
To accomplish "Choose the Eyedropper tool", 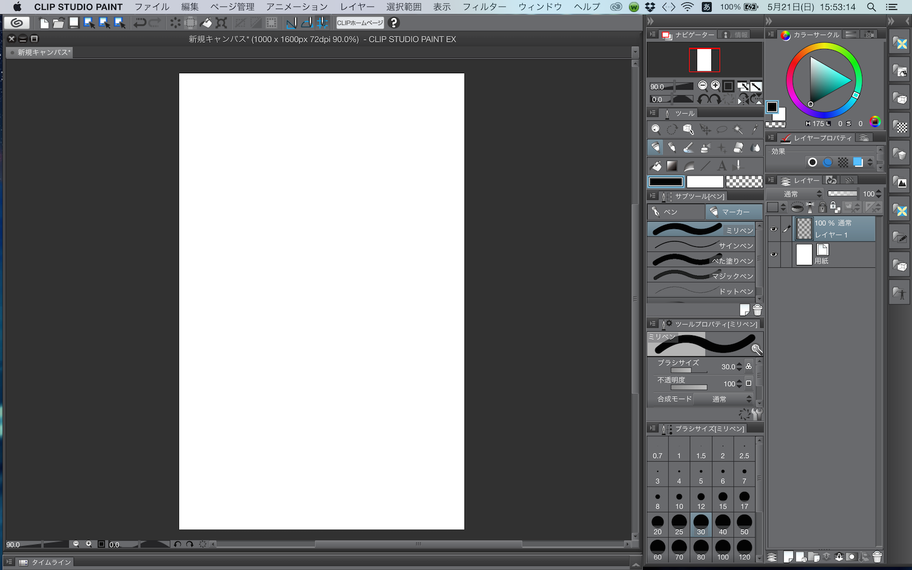I will click(x=755, y=129).
